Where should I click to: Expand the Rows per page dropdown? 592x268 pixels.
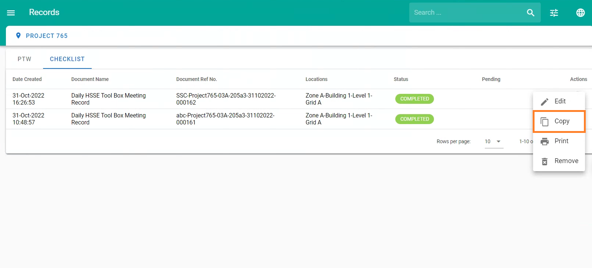click(x=494, y=141)
